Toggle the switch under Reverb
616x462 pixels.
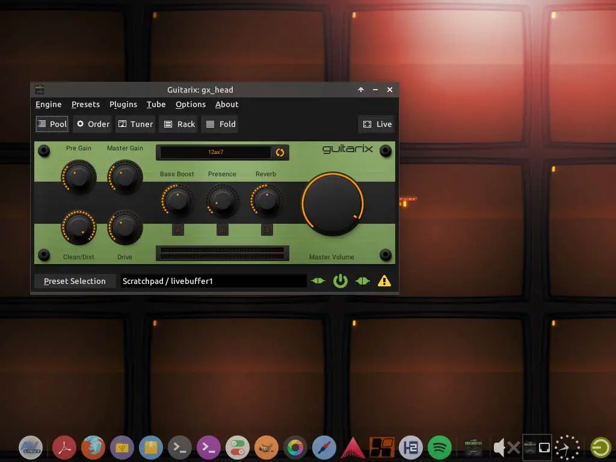(266, 229)
